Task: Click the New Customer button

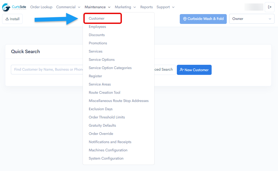Action: pos(194,70)
